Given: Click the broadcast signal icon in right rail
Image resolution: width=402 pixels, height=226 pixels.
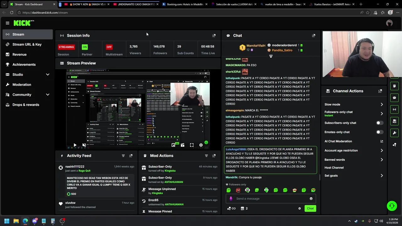Looking at the screenshot, I should tap(394, 109).
